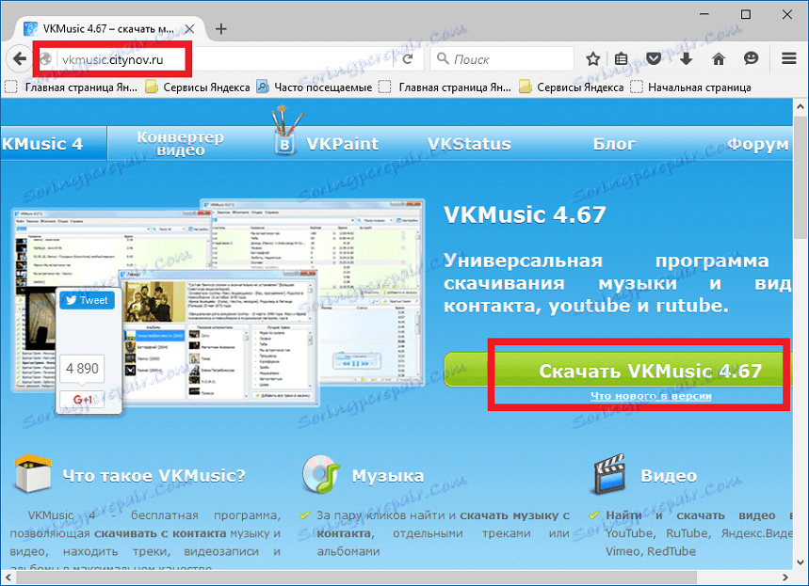The width and height of the screenshot is (809, 586).
Task: Open the reading list icon
Action: (x=622, y=58)
